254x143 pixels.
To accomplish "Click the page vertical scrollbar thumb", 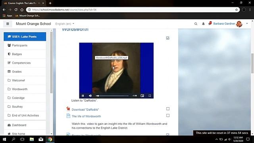I will pyautogui.click(x=252, y=63).
